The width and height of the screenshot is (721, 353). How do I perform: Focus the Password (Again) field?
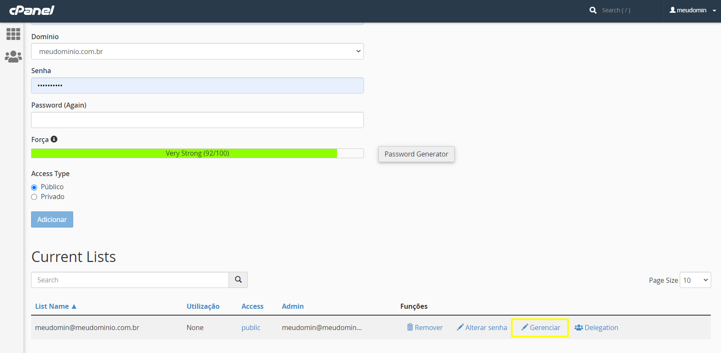tap(197, 120)
